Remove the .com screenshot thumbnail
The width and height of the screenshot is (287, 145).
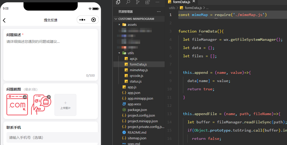[x=25, y=97]
